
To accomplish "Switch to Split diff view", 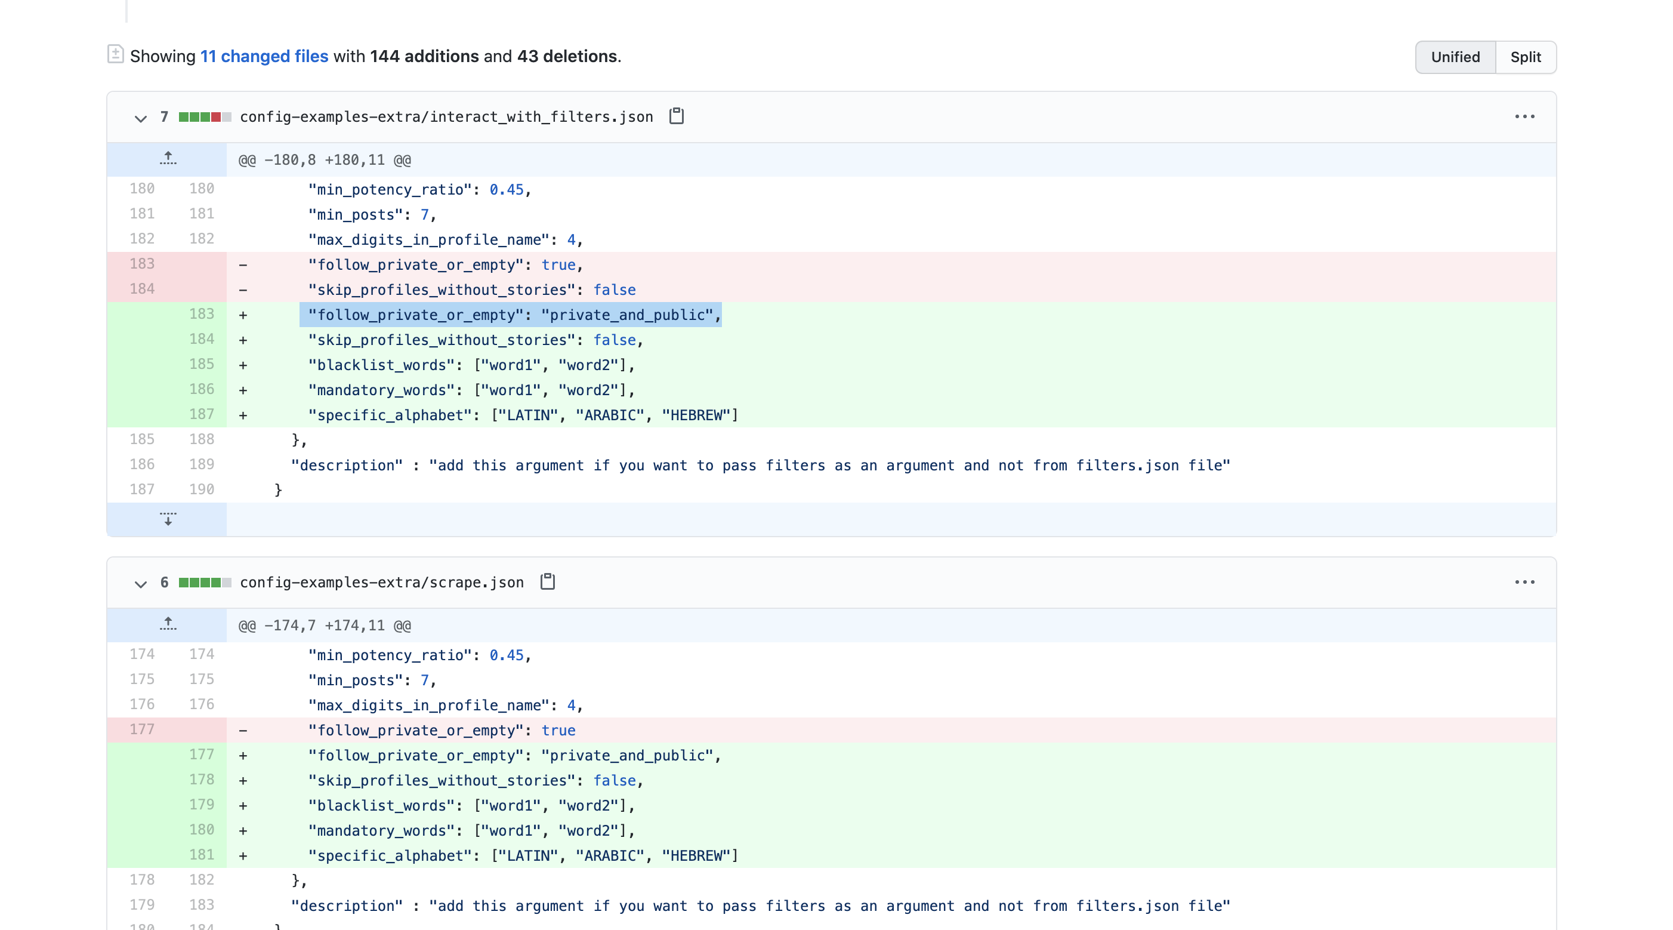I will [x=1525, y=57].
